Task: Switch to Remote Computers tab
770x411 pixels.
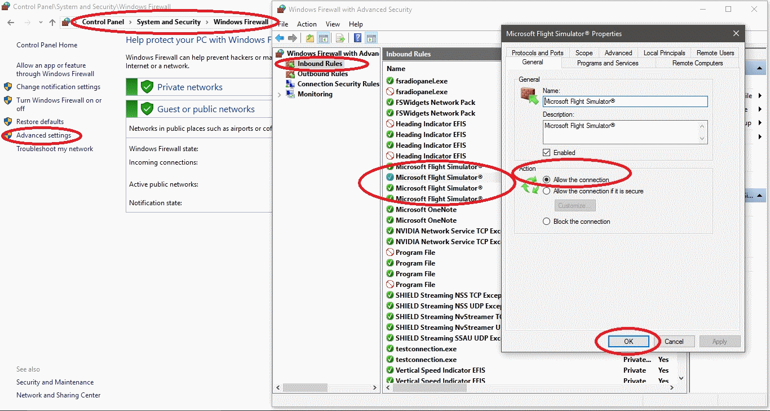Action: click(697, 63)
